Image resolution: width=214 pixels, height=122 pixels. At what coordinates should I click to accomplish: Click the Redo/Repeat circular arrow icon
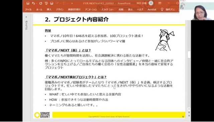point(40,3)
